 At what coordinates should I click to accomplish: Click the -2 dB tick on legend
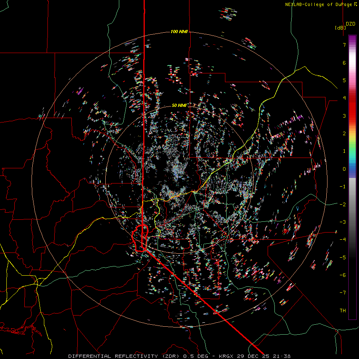(x=343, y=205)
